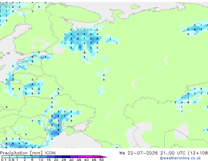
Task: Click the '50' legend scale label
Action: [101, 160]
